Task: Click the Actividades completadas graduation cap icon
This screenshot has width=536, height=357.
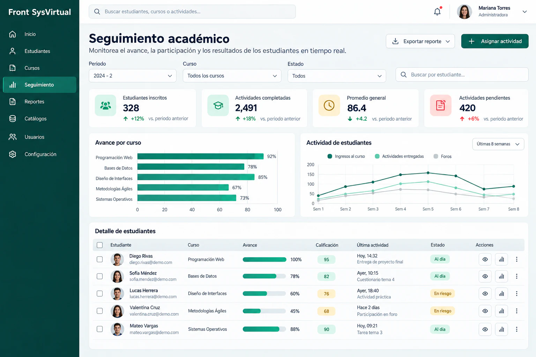Action: (218, 105)
